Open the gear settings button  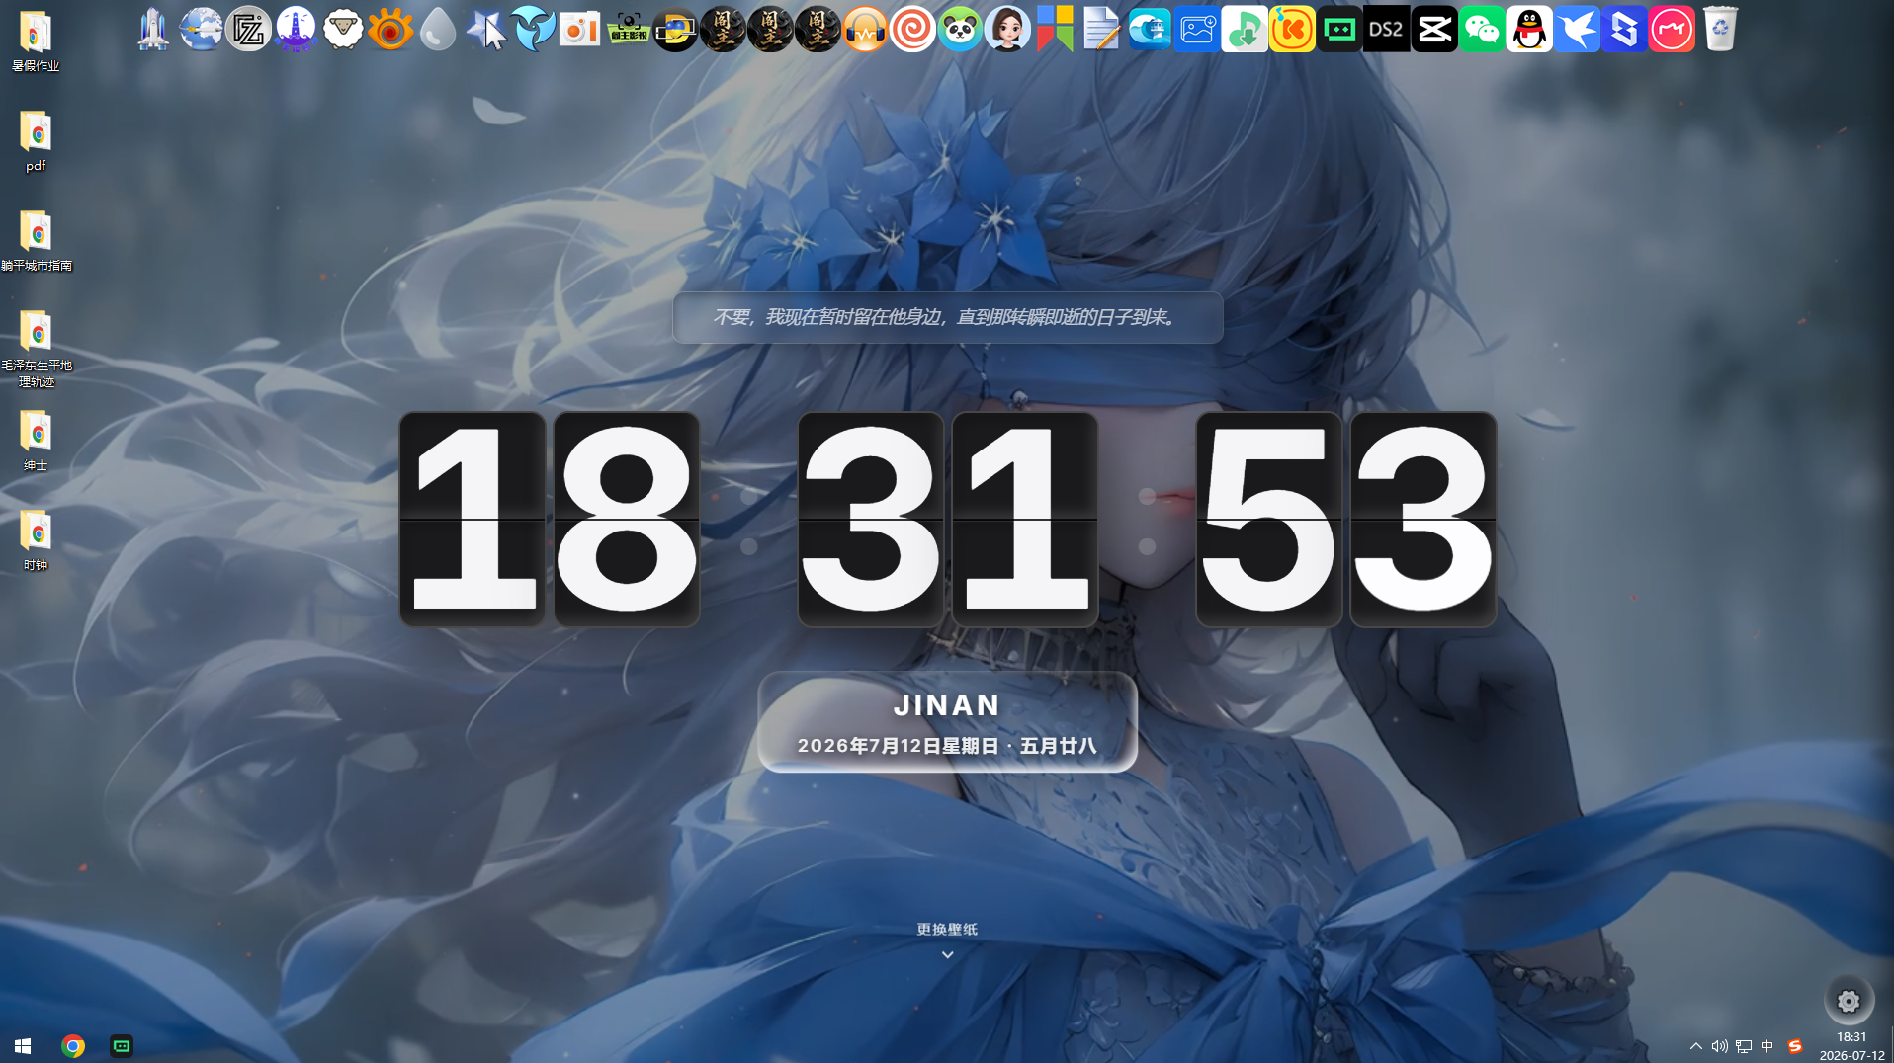pos(1849,1001)
